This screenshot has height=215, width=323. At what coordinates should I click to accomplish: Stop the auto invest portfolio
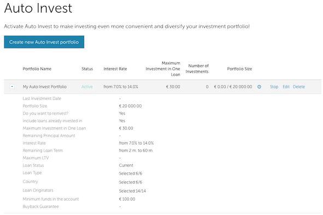pos(274,87)
